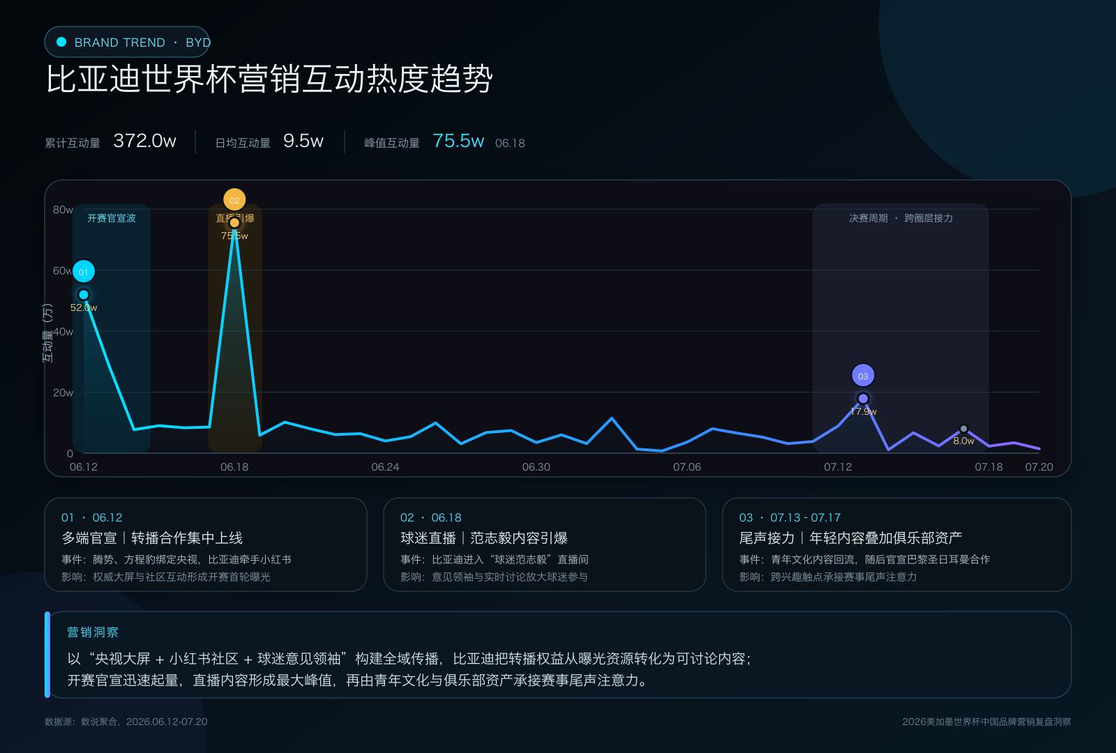Click the peak date 06.18 beside 75.5w

tap(510, 143)
